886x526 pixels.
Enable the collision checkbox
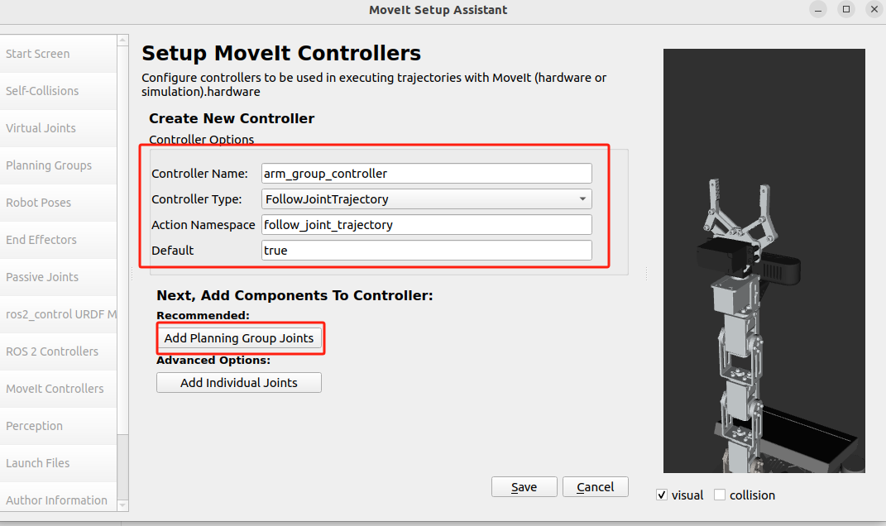click(720, 495)
